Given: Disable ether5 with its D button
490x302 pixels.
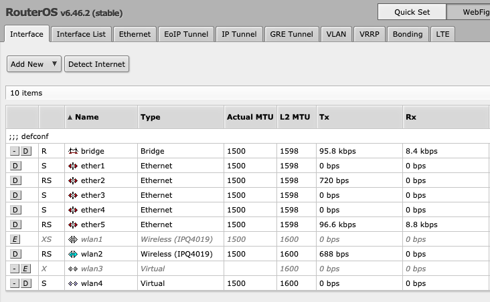Looking at the screenshot, I should point(15,224).
